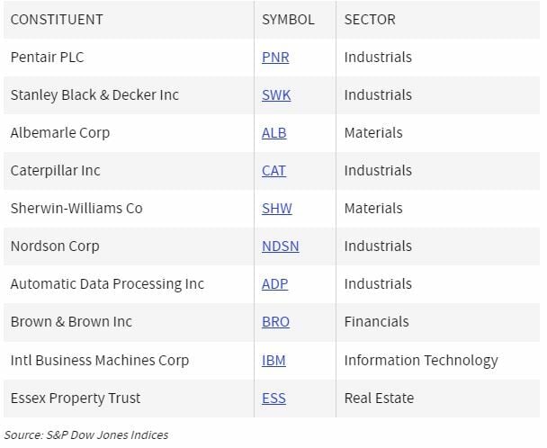Click the SHW symbol link
The height and width of the screenshot is (448, 547).
click(x=276, y=209)
